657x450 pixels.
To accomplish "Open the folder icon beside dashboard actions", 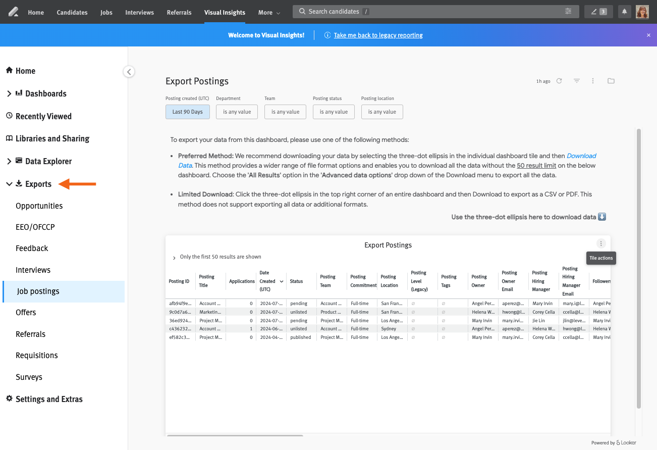I will click(x=611, y=81).
